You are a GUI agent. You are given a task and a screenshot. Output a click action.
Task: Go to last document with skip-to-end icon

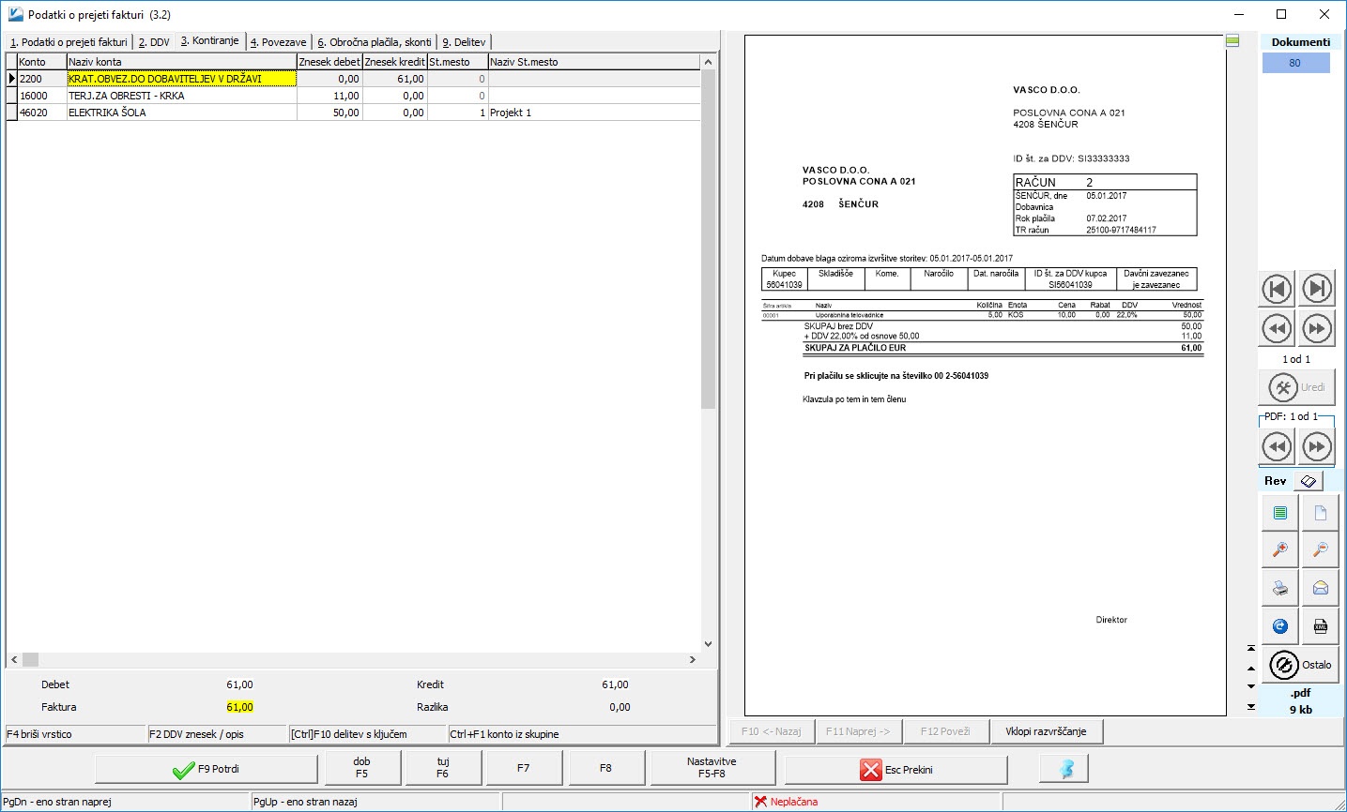(1317, 289)
